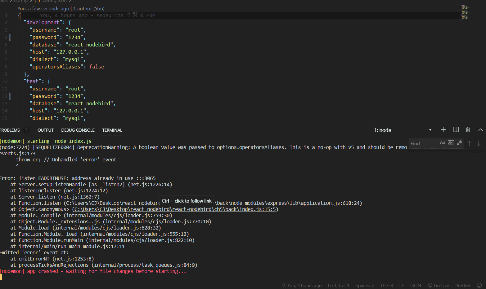This screenshot has height=289, width=486.
Task: Select encoding UTF-8 in status bar
Action: [387, 285]
